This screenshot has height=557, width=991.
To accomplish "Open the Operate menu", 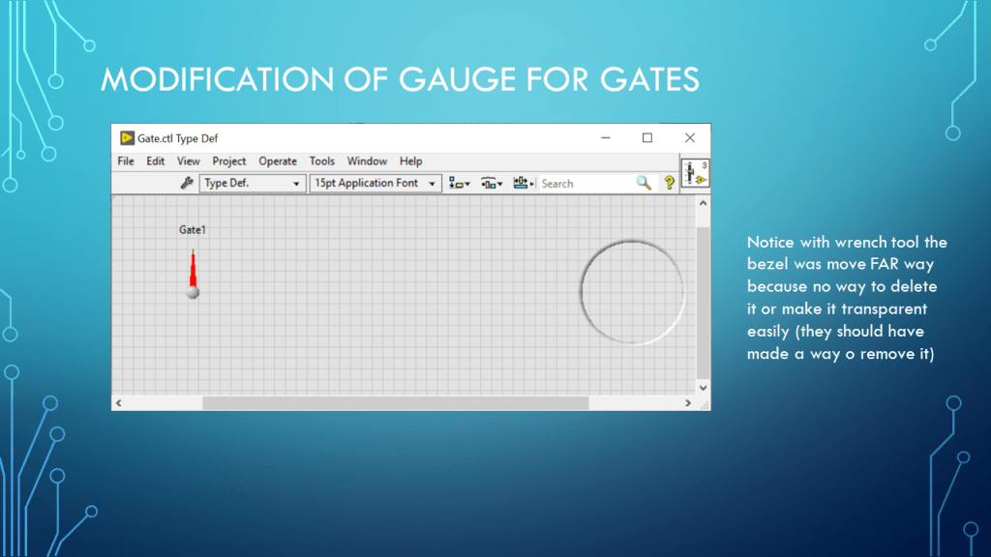I will tap(278, 161).
